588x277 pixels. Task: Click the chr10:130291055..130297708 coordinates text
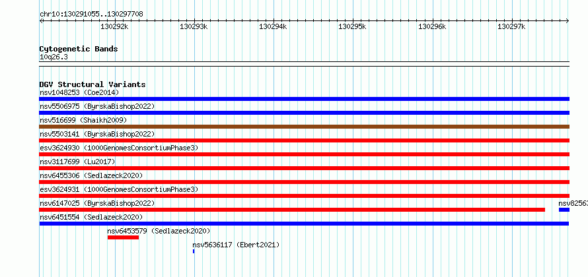(x=91, y=15)
